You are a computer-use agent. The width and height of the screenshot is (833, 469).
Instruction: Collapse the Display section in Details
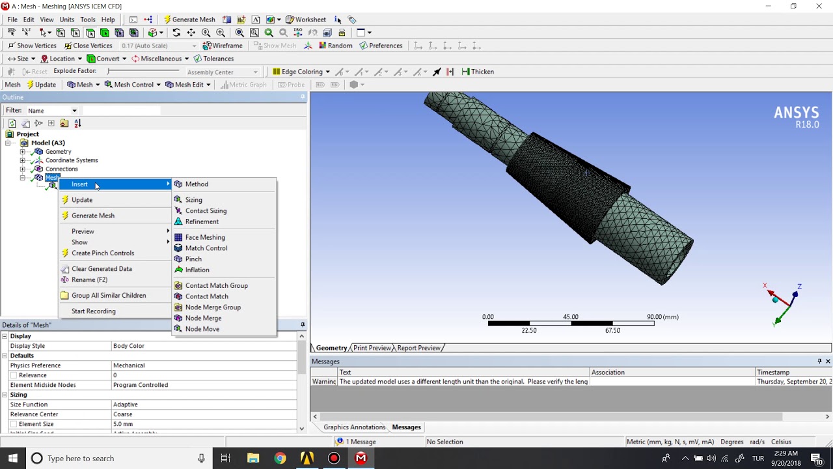click(5, 336)
